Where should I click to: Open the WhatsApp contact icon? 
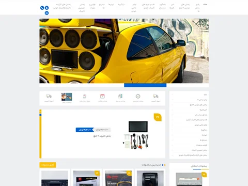(x=47, y=13)
